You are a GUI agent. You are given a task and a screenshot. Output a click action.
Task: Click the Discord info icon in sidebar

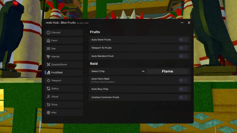click(x=49, y=33)
